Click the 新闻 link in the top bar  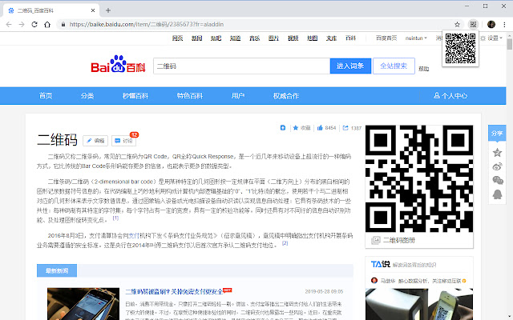(x=196, y=38)
